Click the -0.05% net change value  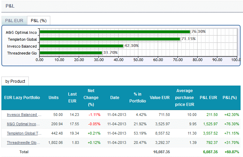94,124
